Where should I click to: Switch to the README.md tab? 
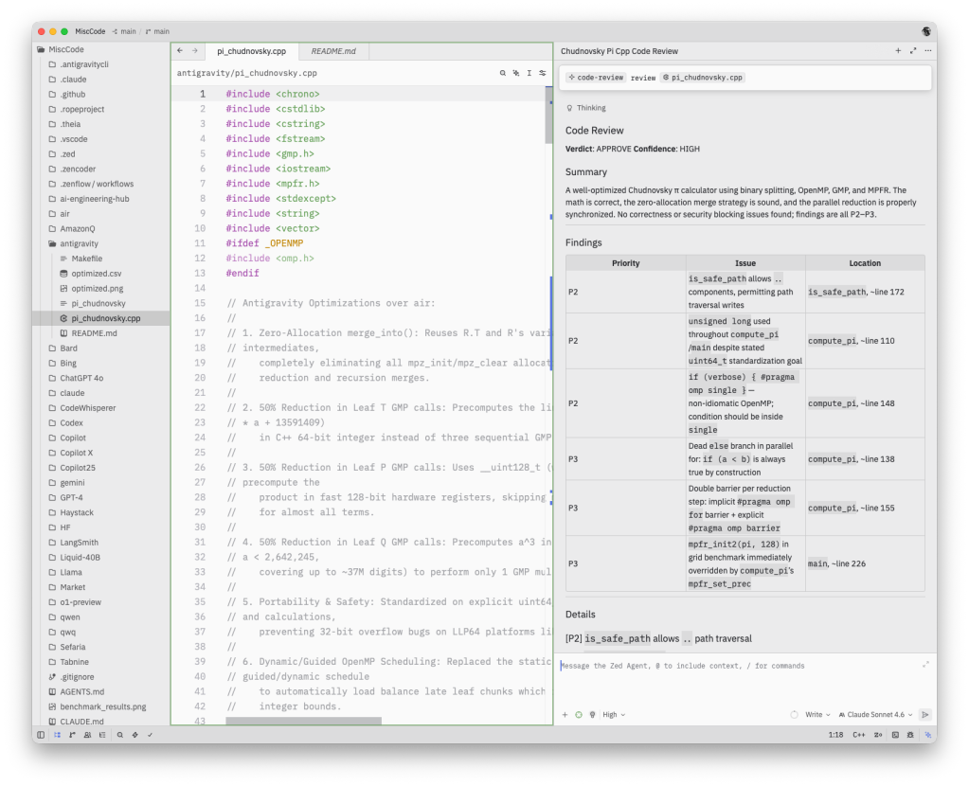coord(333,51)
